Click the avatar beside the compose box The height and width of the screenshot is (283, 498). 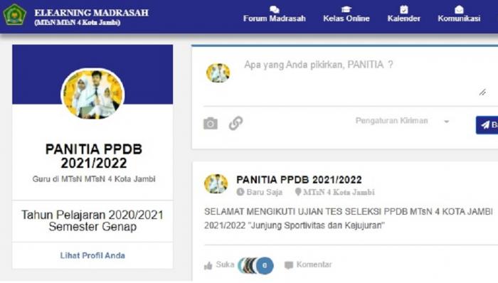coord(218,73)
